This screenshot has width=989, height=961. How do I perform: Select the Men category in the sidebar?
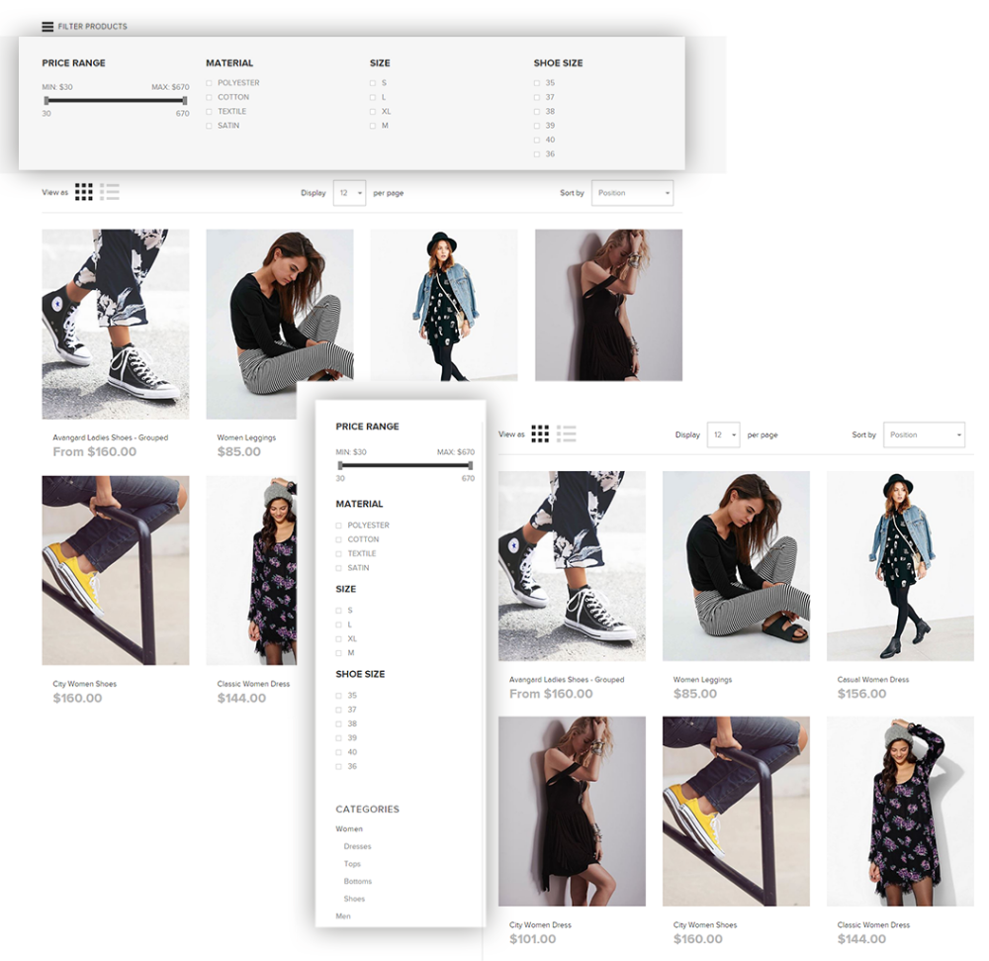[343, 916]
